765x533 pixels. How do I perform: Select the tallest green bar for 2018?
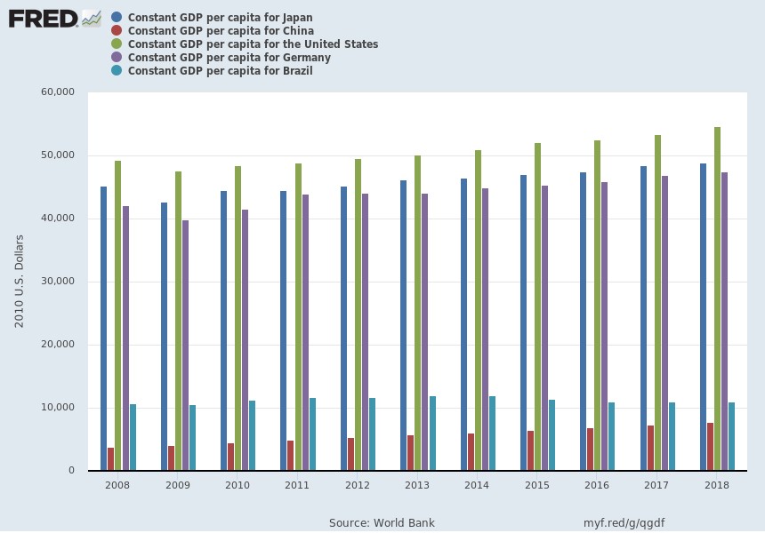coord(716,302)
